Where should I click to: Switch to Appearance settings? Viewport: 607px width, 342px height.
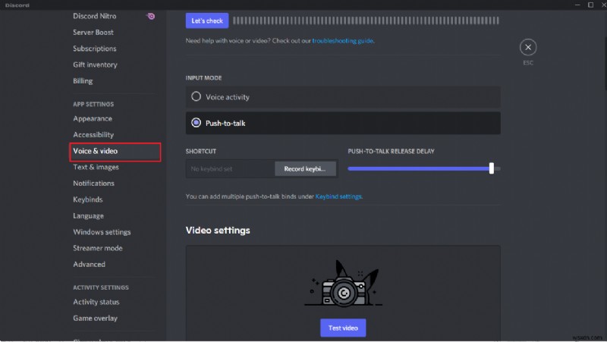point(93,119)
